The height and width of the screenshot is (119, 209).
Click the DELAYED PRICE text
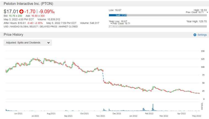[x=48, y=26]
